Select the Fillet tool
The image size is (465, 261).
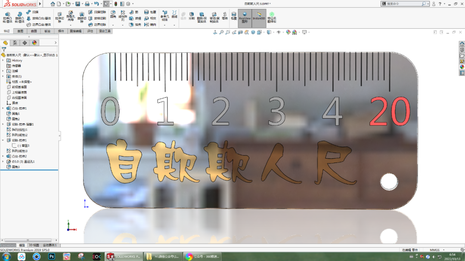pos(113,14)
